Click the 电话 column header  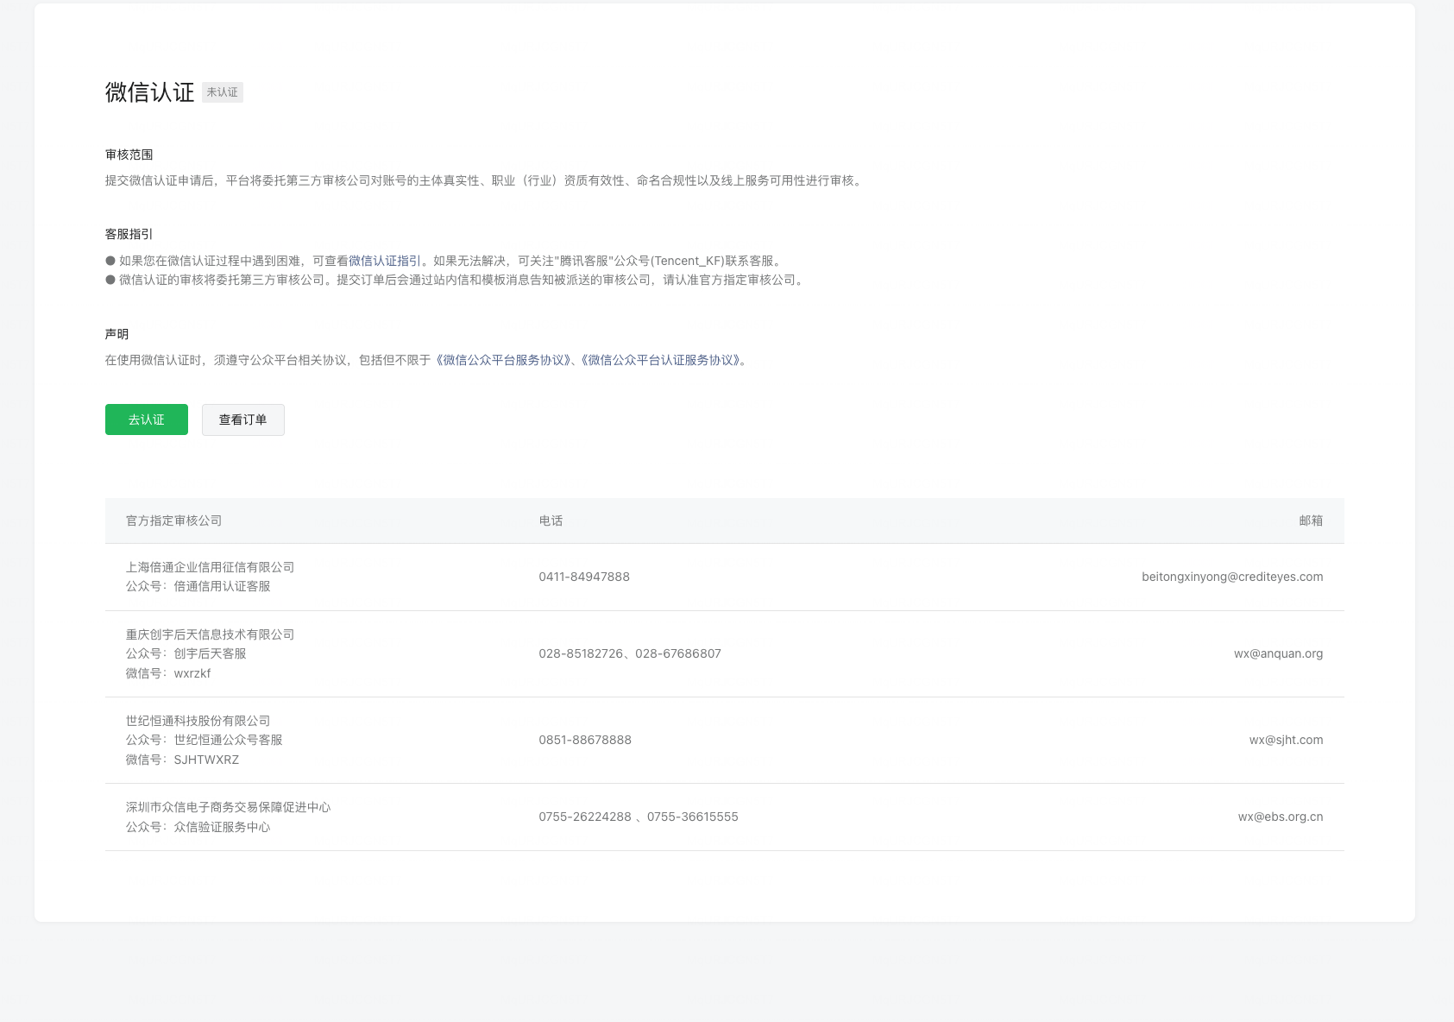pos(551,520)
